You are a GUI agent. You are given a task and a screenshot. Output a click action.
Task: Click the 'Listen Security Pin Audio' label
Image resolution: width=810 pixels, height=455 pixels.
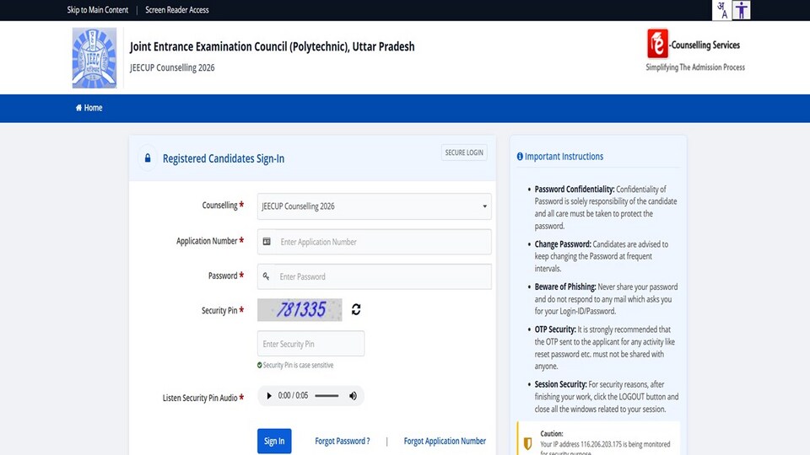click(x=200, y=398)
